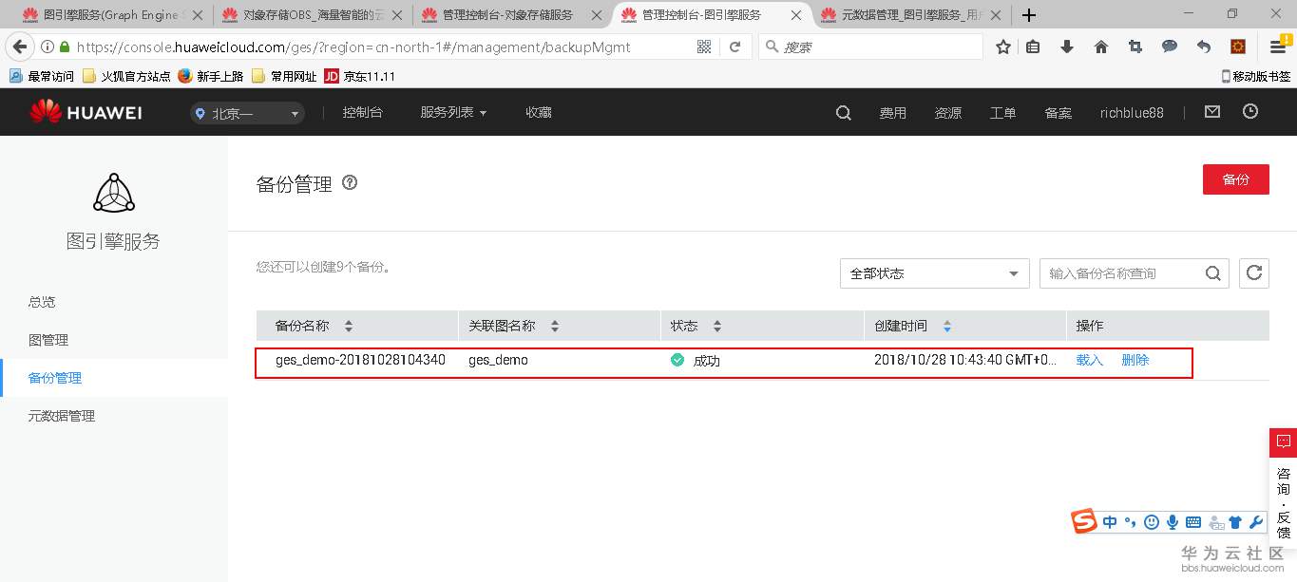Close the 管理控制台-图引擎服务 tab

[796, 15]
